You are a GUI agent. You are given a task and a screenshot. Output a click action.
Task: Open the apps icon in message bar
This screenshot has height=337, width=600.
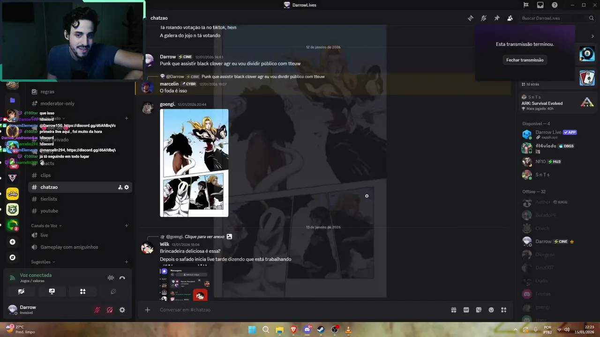[504, 310]
